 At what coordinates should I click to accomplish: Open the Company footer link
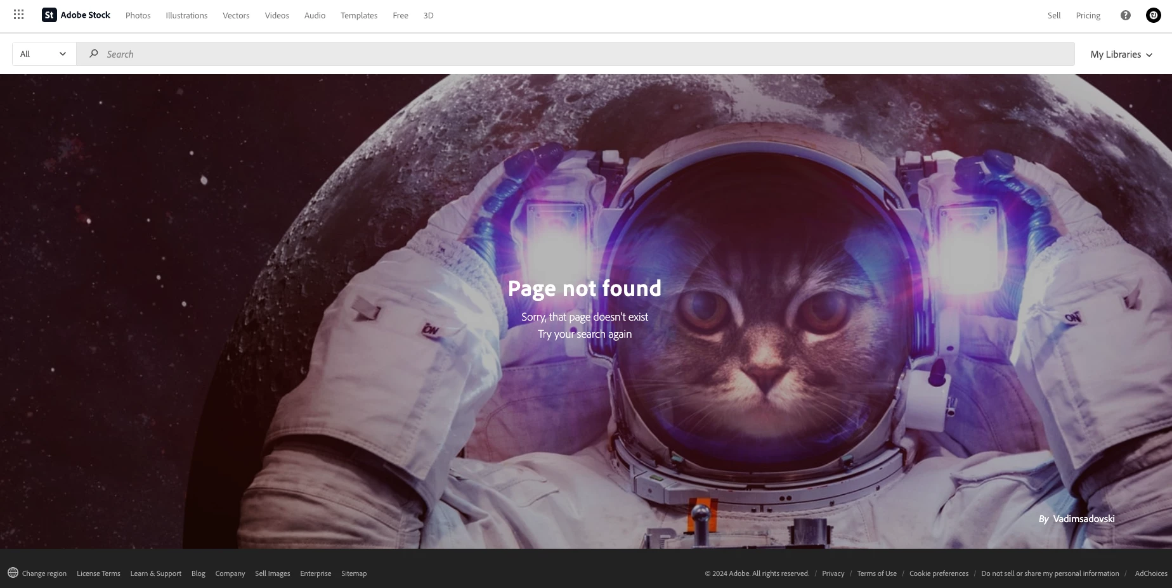(230, 573)
